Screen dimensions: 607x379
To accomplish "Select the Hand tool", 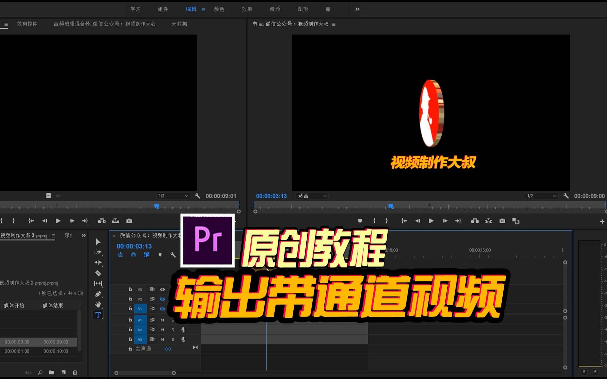I will [x=98, y=304].
